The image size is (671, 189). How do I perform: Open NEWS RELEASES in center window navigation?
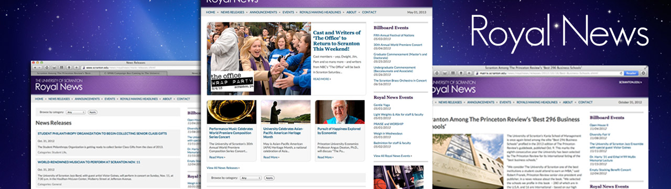232,12
